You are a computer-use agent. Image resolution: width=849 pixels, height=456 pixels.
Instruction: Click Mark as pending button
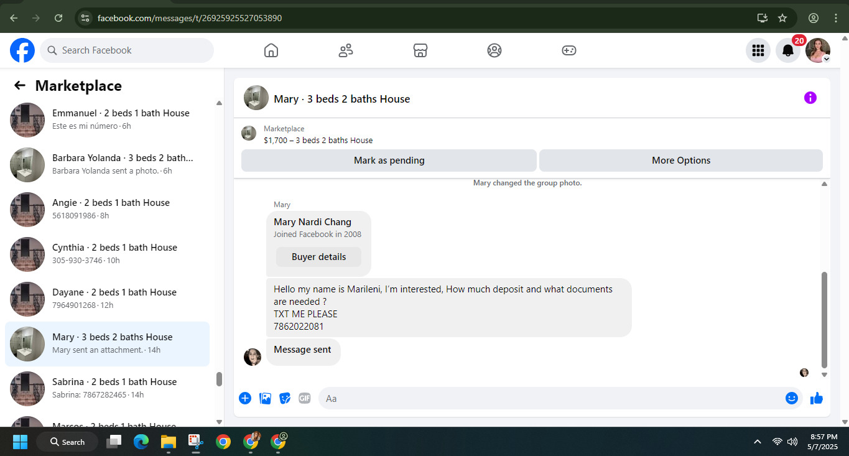pyautogui.click(x=389, y=161)
